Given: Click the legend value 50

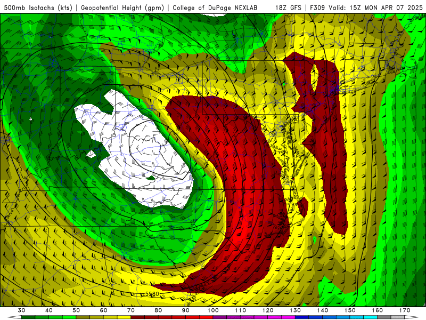Looking at the screenshot, I should [76, 310].
